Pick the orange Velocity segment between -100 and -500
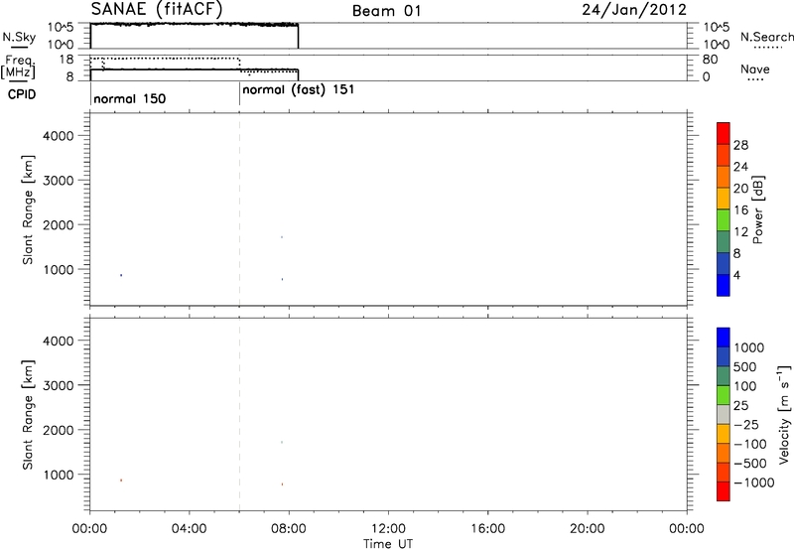794x550 pixels. [724, 454]
